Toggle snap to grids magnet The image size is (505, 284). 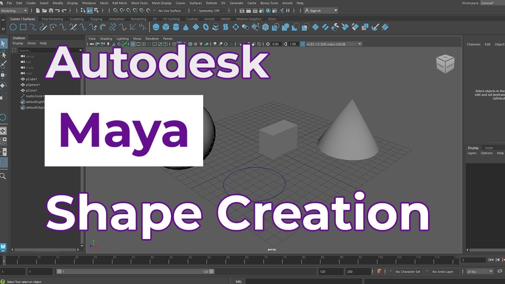[x=116, y=11]
